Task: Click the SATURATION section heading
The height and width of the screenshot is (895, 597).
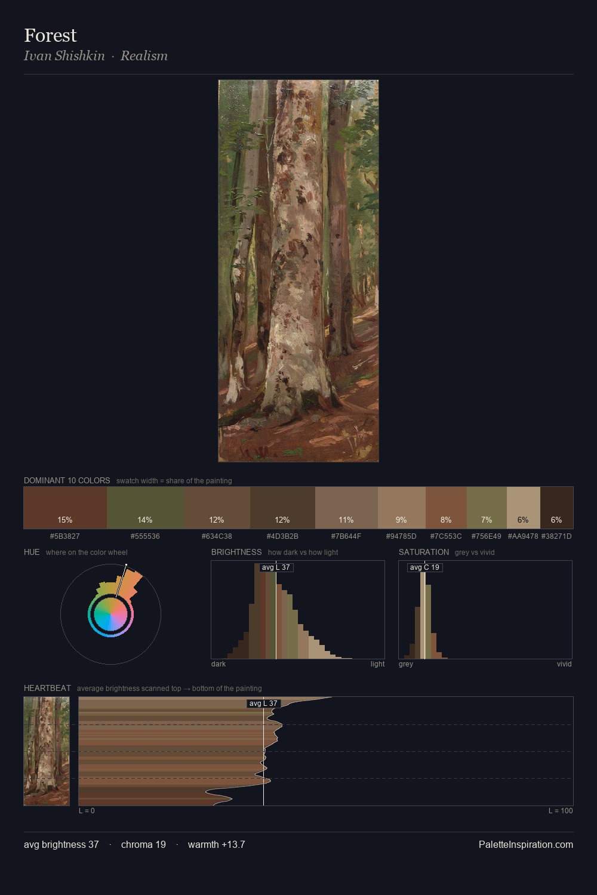Action: click(x=424, y=552)
